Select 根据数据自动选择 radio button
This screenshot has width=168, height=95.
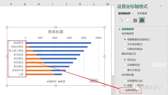click(125, 39)
